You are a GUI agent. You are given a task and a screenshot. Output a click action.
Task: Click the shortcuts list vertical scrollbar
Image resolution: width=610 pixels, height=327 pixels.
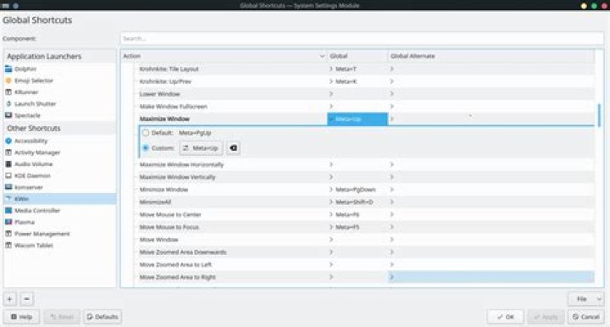[599, 115]
